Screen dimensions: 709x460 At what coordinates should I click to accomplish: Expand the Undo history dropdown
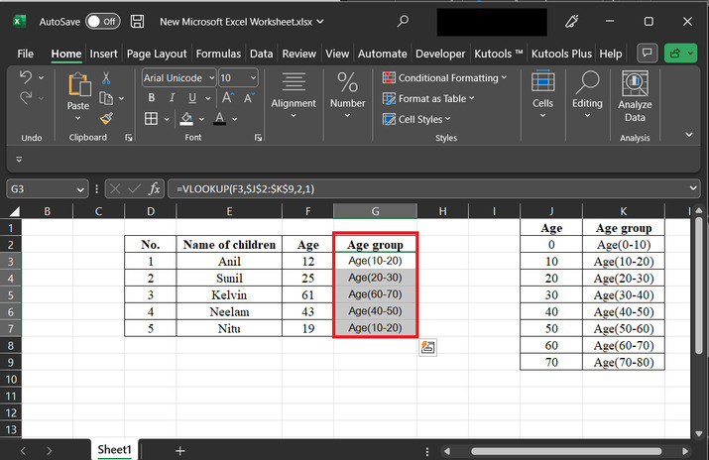point(41,77)
